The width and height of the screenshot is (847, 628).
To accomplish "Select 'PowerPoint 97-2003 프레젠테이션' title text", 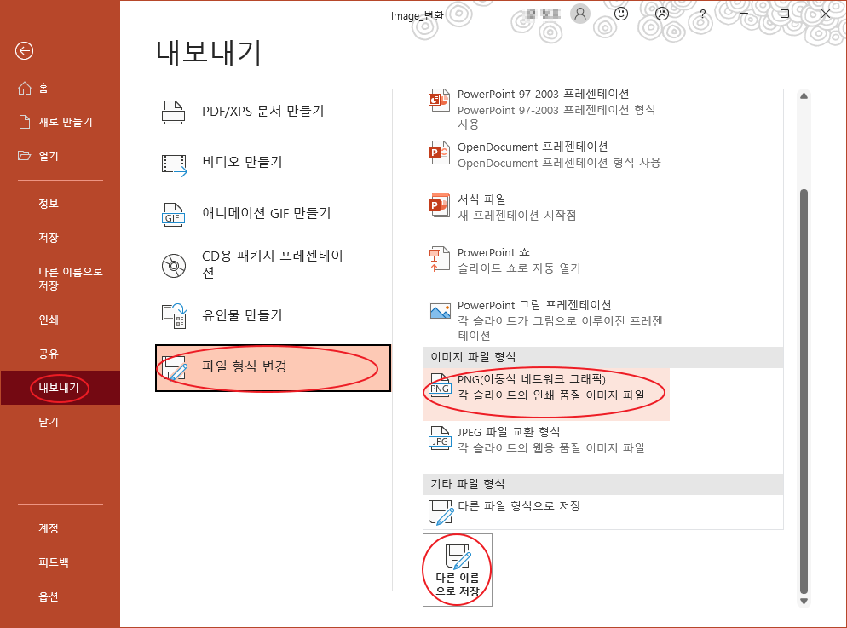I will pyautogui.click(x=544, y=94).
